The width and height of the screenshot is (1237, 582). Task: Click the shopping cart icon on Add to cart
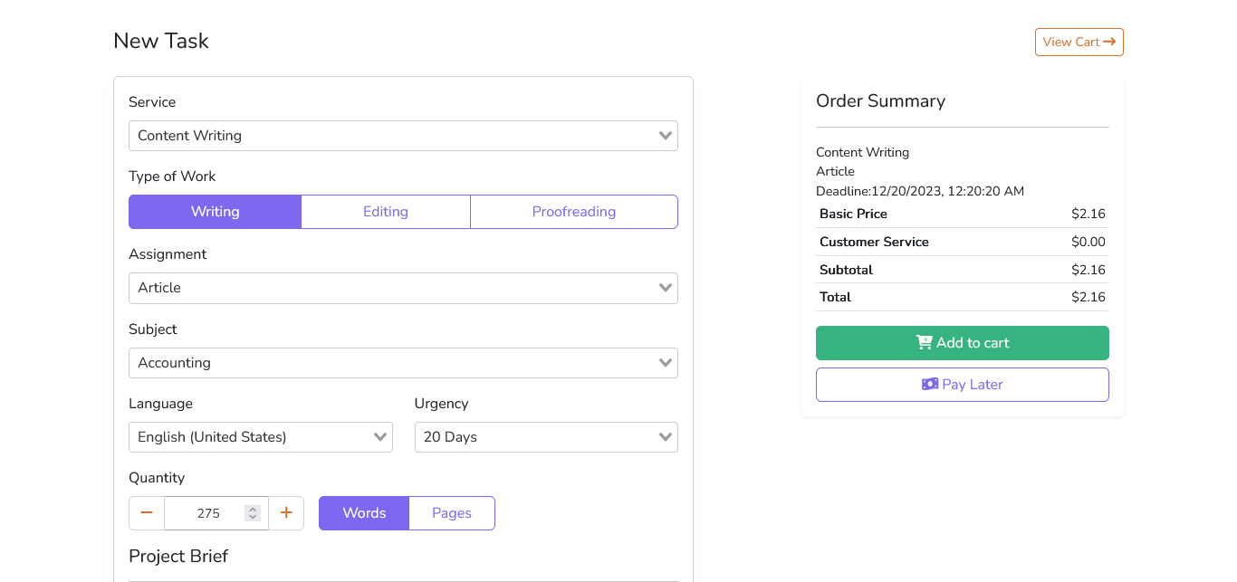click(x=924, y=343)
